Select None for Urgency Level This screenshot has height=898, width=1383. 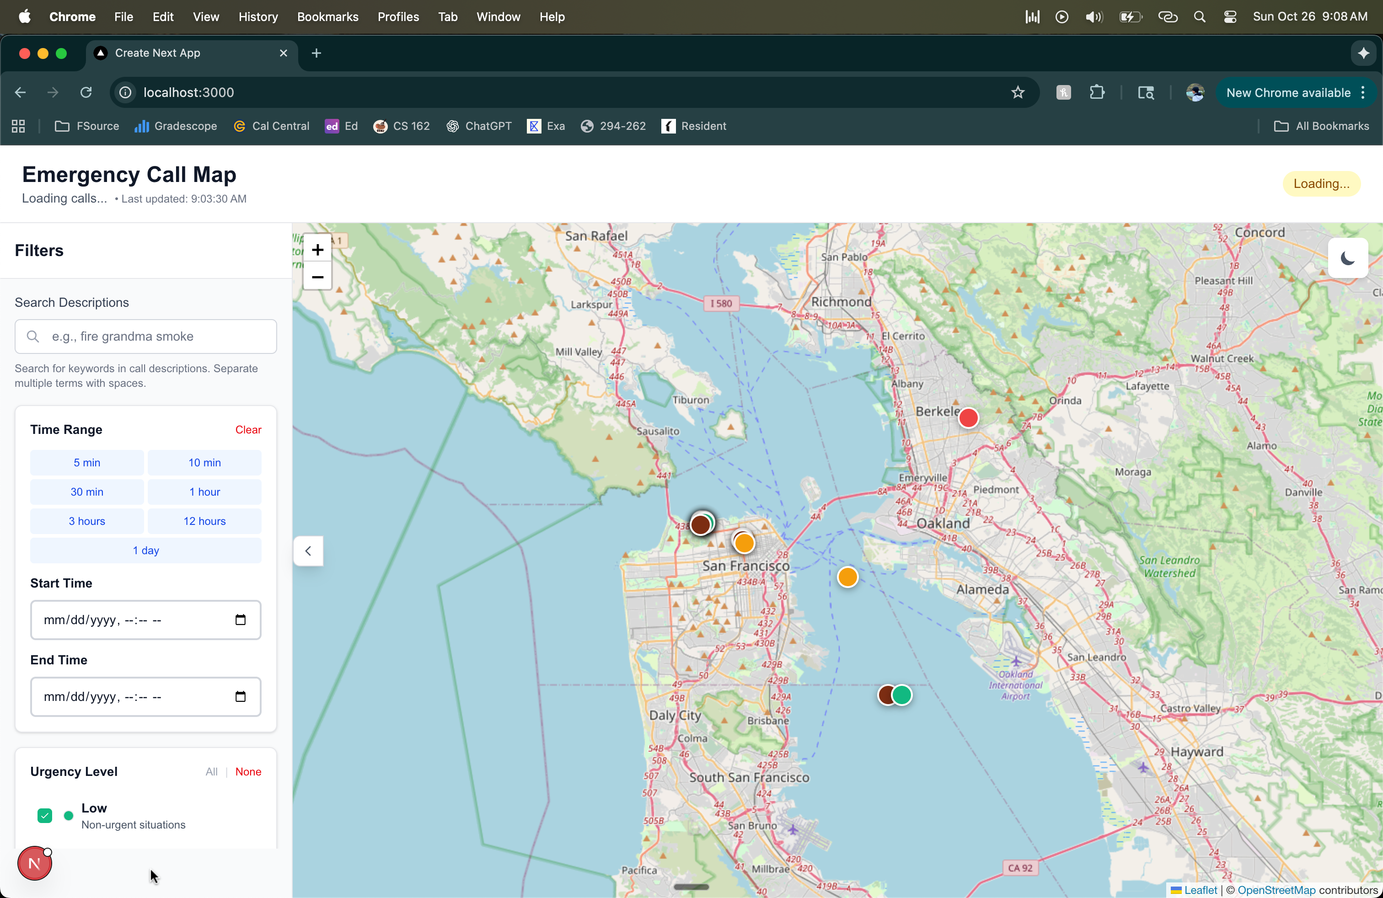[x=248, y=771]
